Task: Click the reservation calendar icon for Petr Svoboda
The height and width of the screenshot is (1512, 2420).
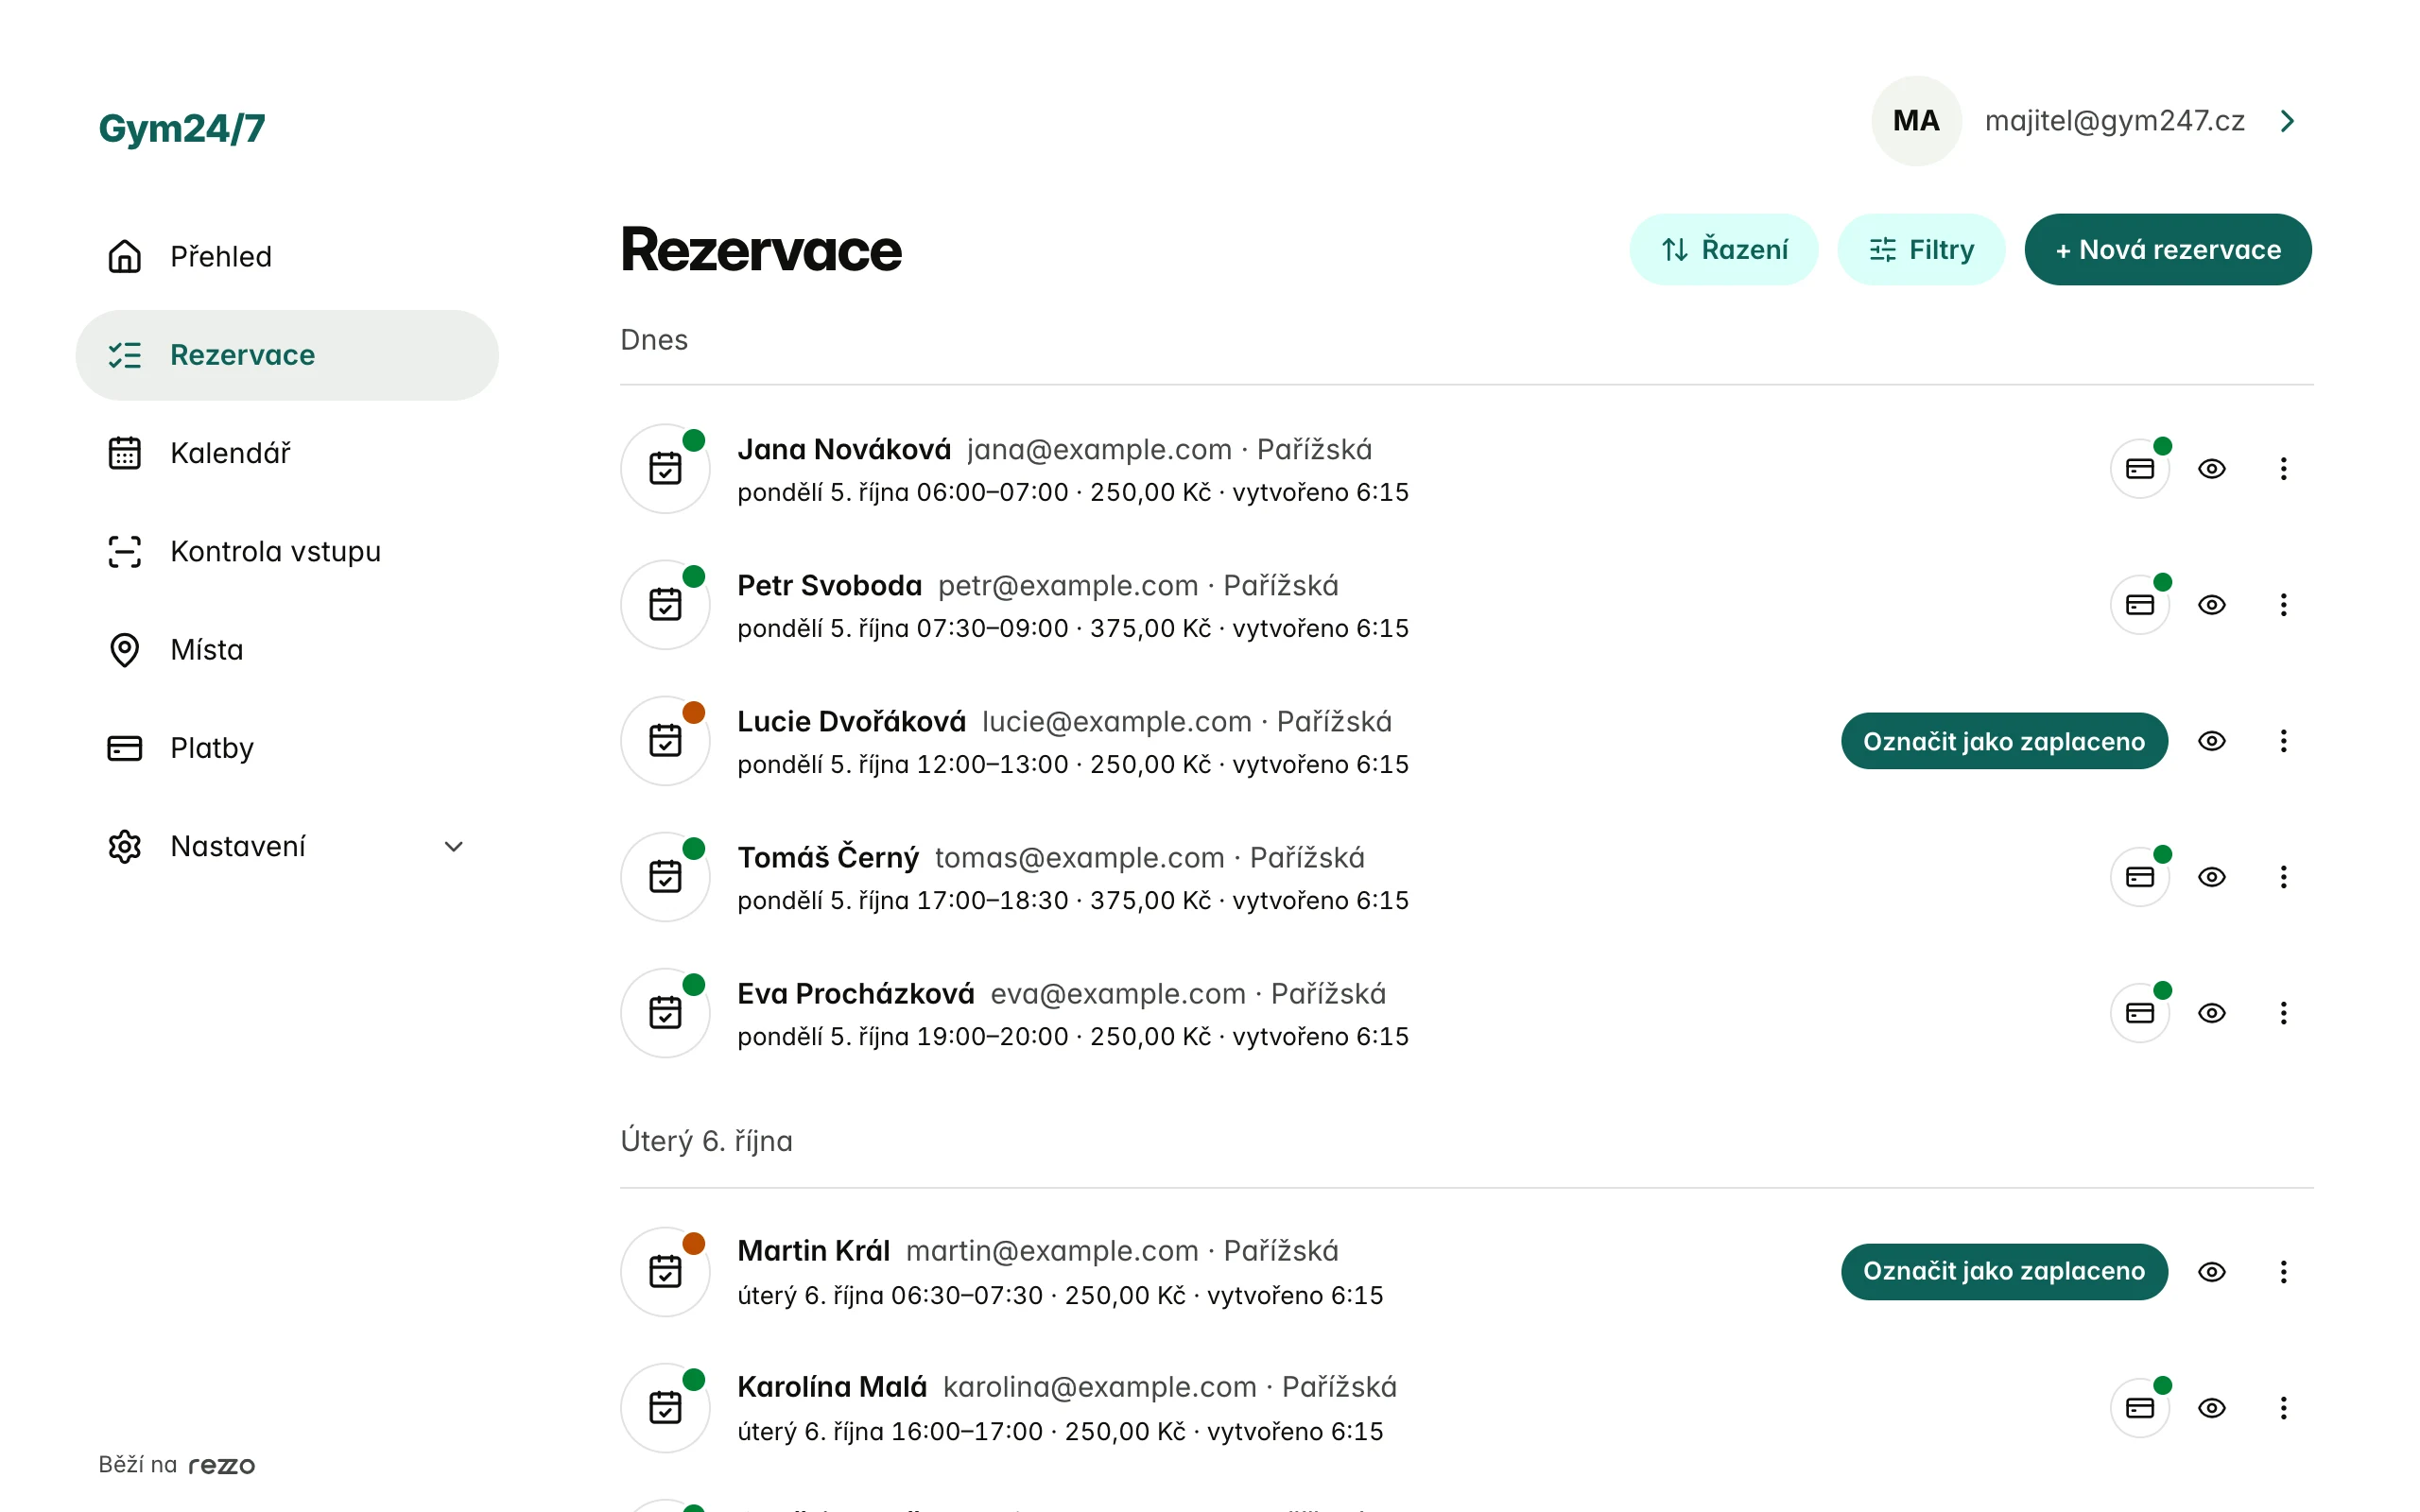Action: point(665,604)
